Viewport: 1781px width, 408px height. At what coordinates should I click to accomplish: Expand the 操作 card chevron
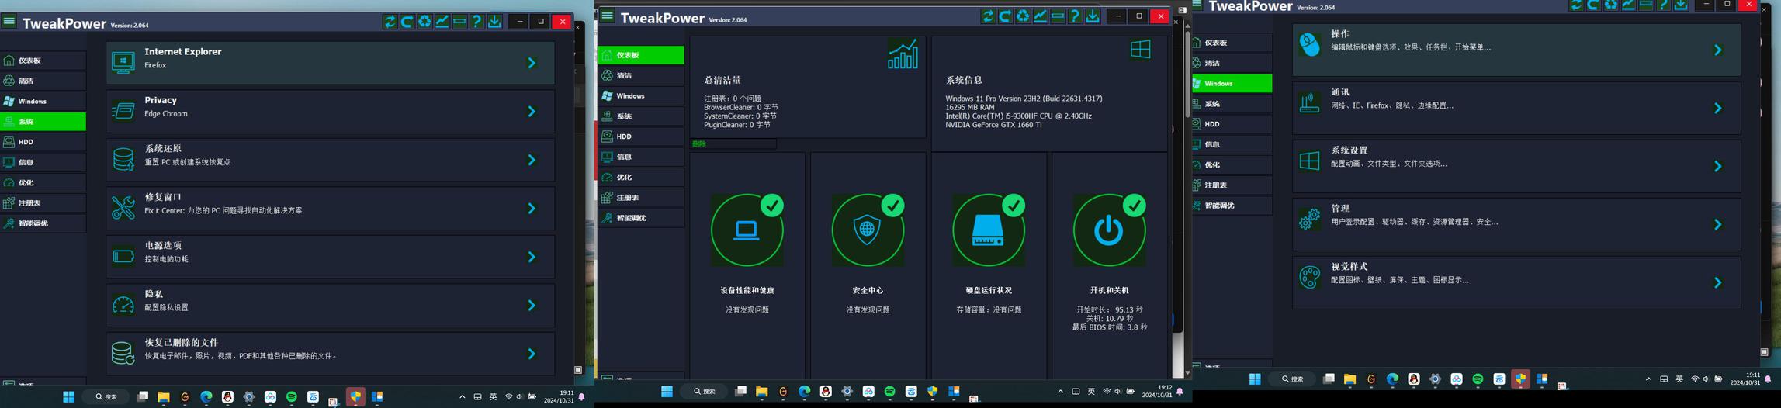(1718, 50)
